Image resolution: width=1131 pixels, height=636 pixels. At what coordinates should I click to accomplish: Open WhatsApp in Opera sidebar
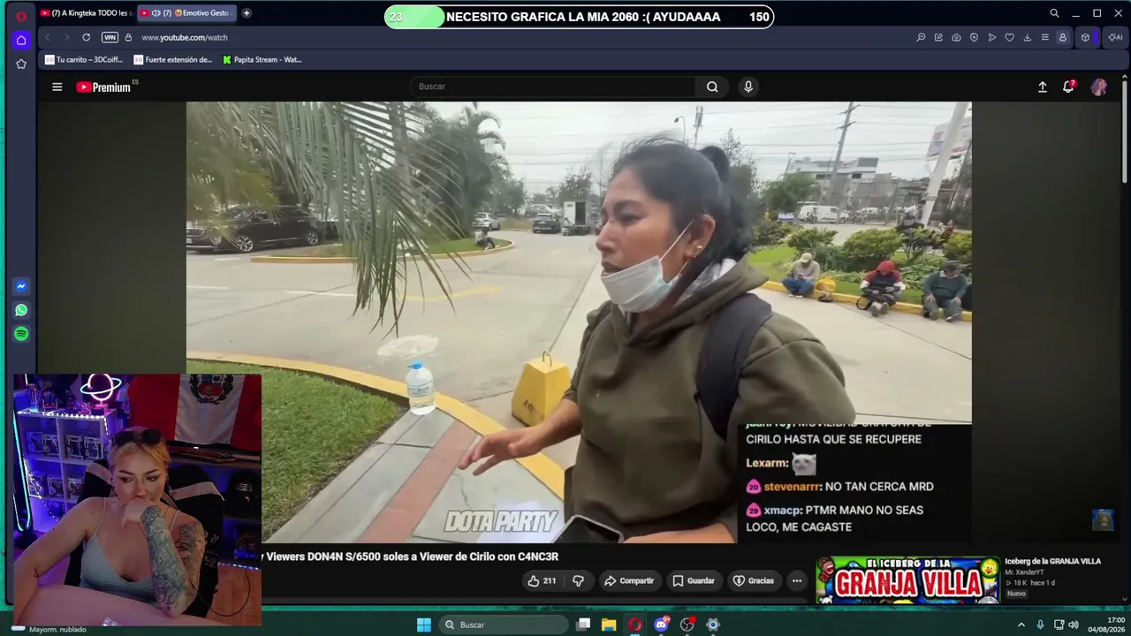click(x=21, y=310)
